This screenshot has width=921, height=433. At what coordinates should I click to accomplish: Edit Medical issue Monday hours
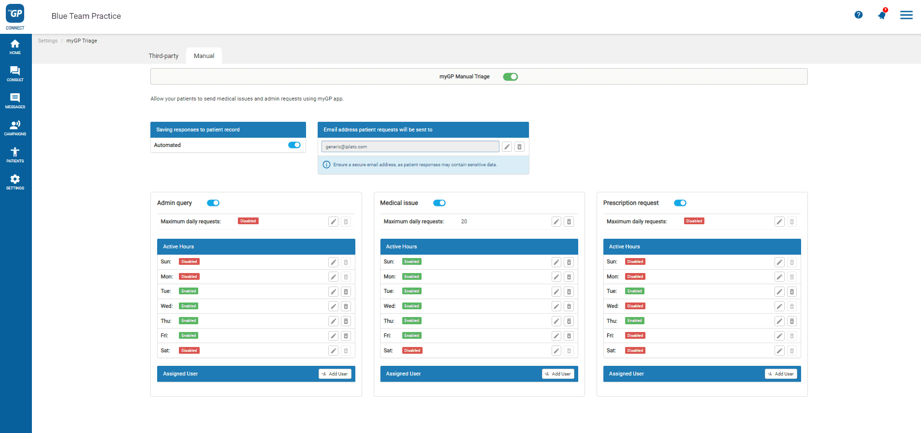pyautogui.click(x=556, y=277)
